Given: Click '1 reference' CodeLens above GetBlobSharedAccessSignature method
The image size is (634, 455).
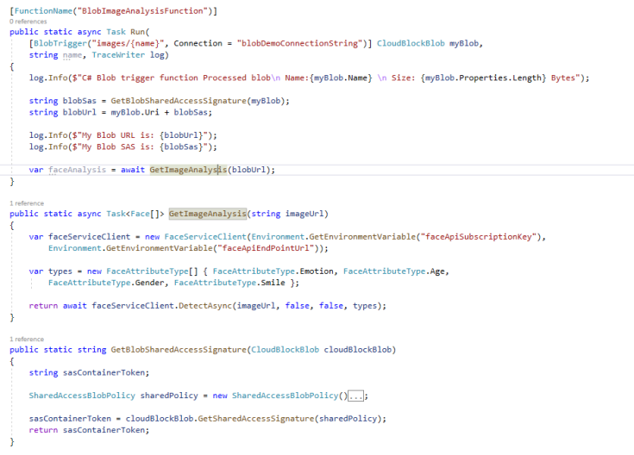Looking at the screenshot, I should click(26, 340).
